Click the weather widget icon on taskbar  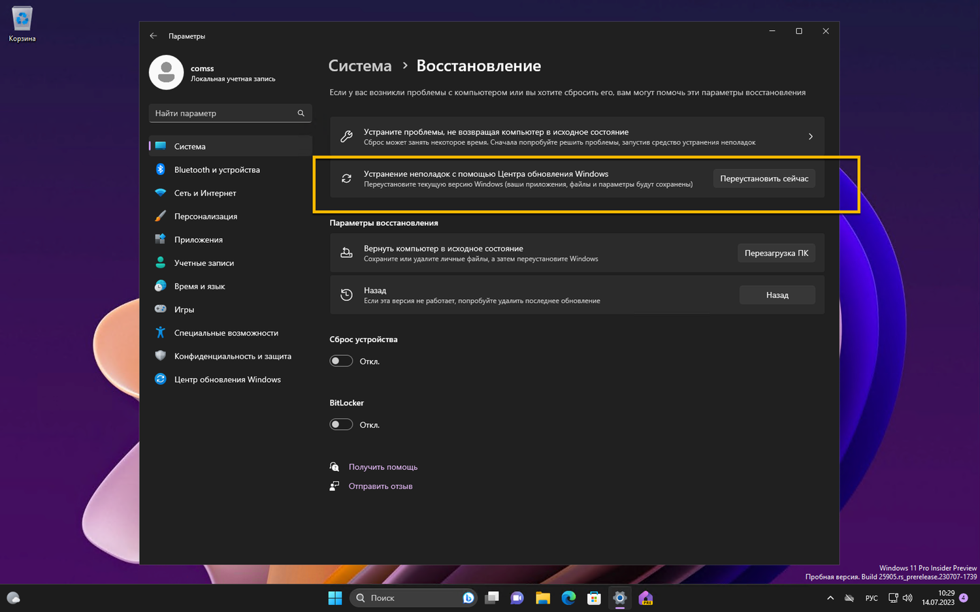13,598
